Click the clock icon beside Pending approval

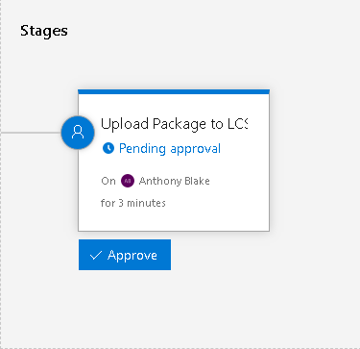(x=108, y=148)
